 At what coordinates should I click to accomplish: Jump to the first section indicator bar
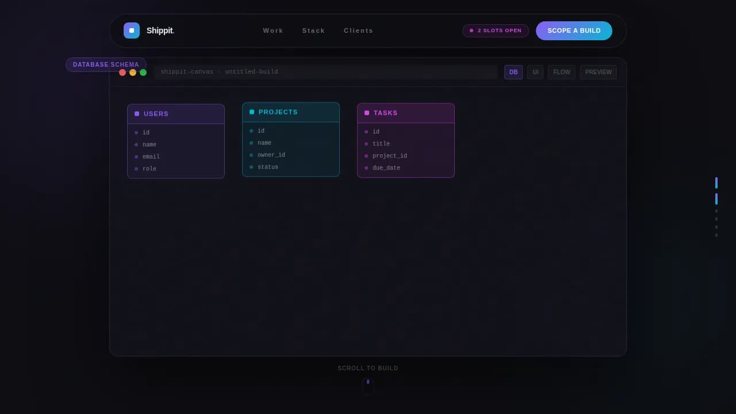(716, 183)
